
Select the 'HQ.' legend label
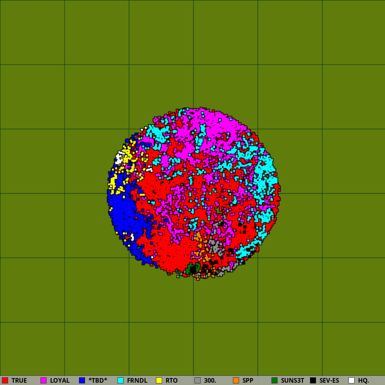tap(364, 381)
